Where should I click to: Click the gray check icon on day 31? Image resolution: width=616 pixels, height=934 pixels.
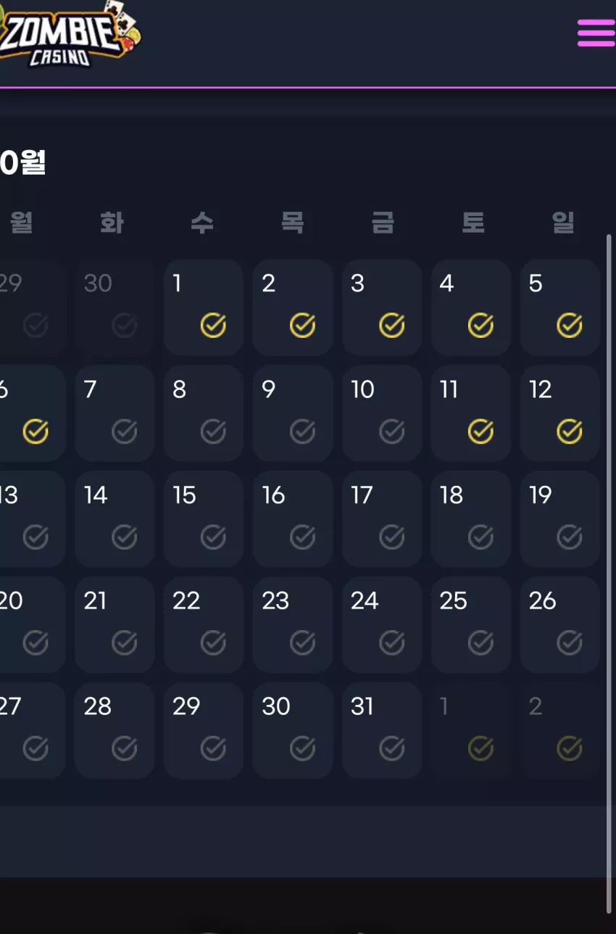392,748
